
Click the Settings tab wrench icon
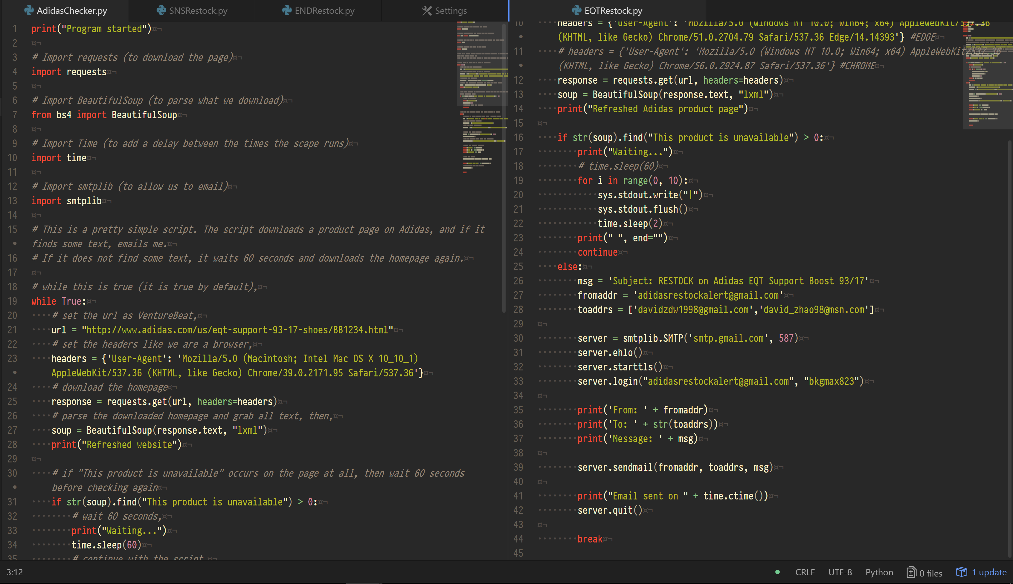point(427,10)
